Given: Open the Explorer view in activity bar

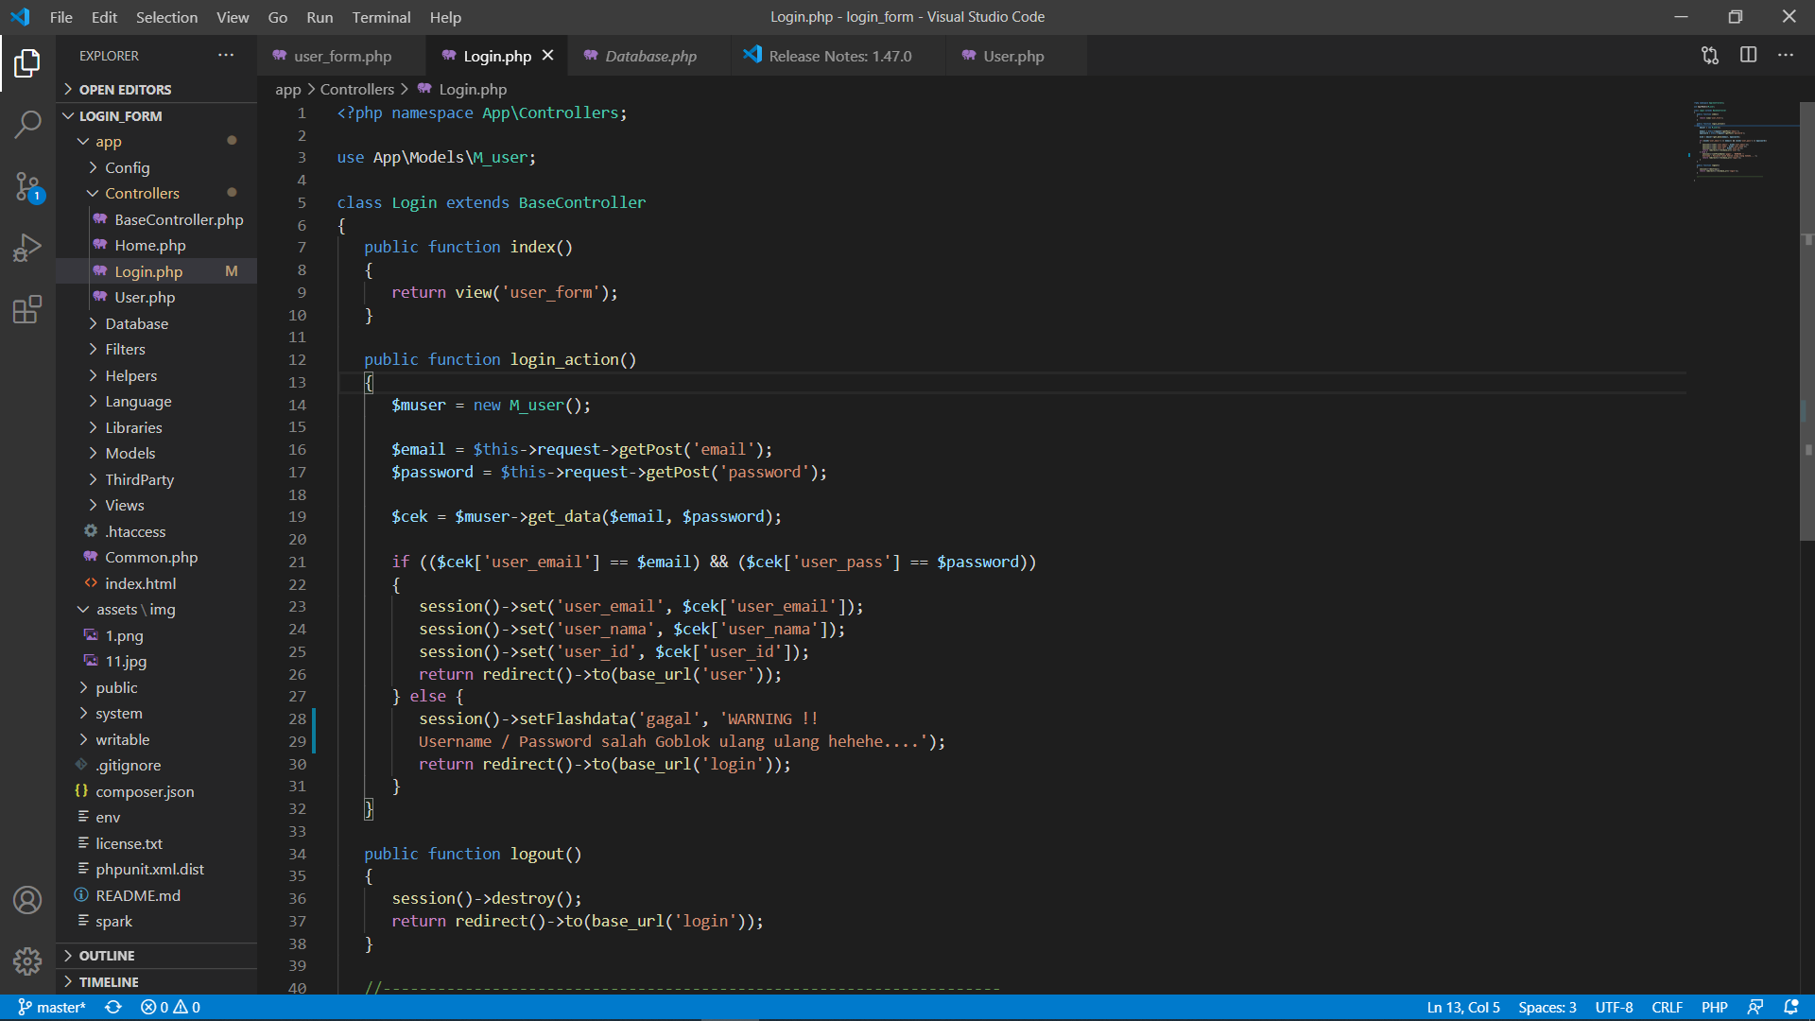Looking at the screenshot, I should pyautogui.click(x=27, y=64).
